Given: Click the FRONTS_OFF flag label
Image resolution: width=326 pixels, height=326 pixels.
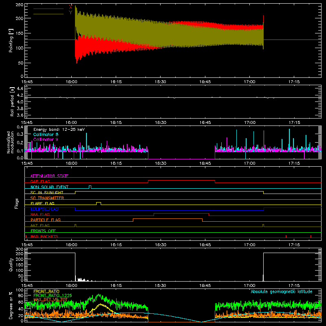Looking at the screenshot, I should (43, 231).
